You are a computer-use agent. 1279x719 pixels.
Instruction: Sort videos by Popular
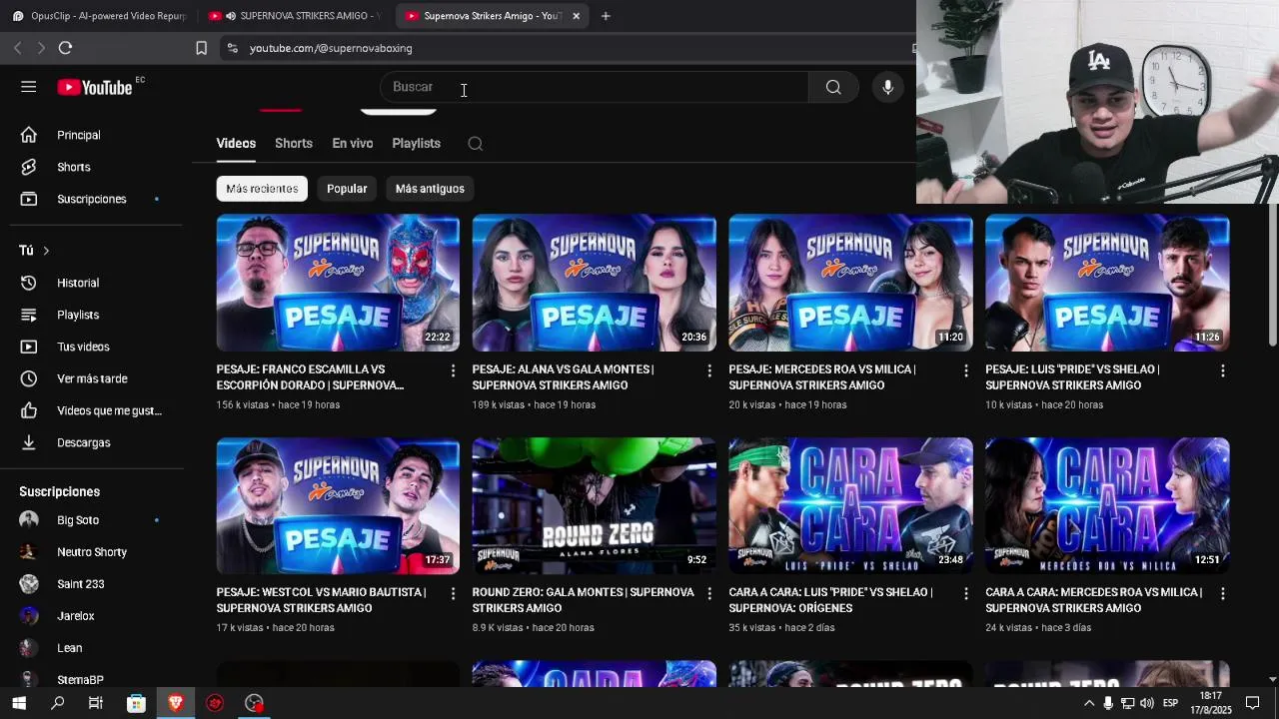click(347, 189)
